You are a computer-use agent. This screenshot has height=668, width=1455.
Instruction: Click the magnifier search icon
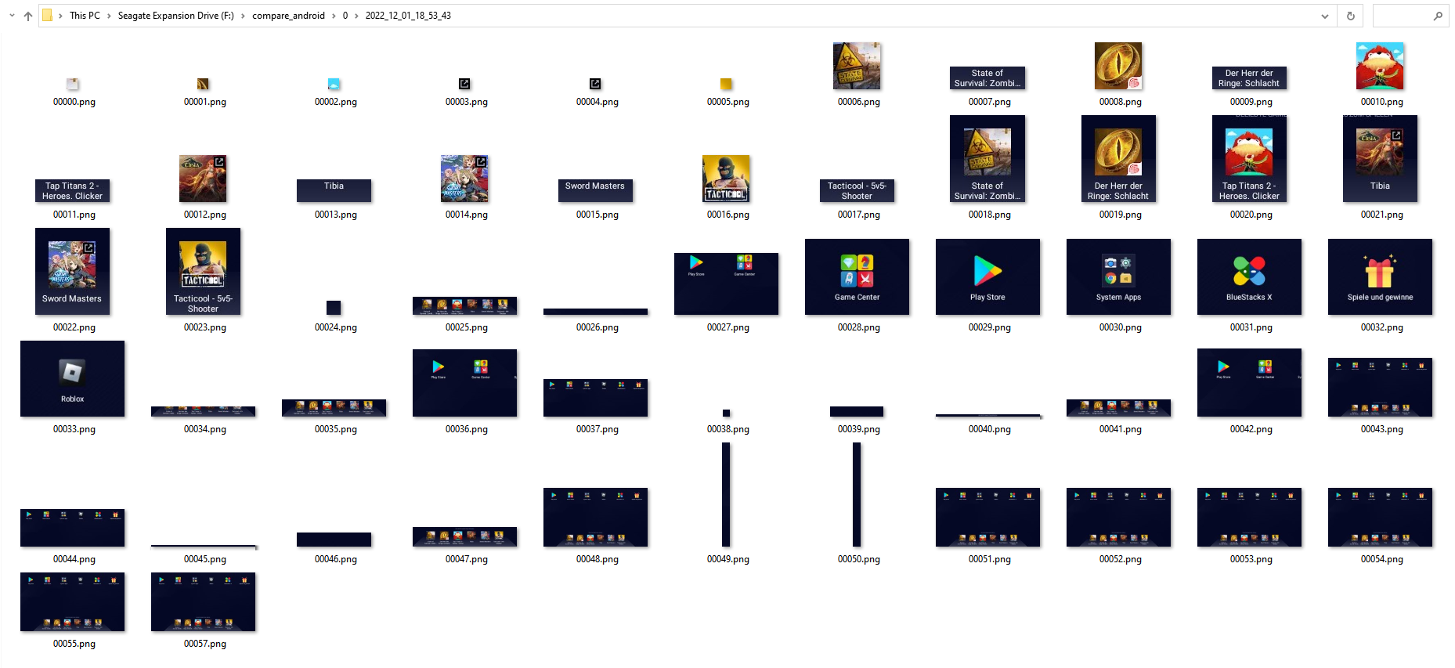[1438, 16]
